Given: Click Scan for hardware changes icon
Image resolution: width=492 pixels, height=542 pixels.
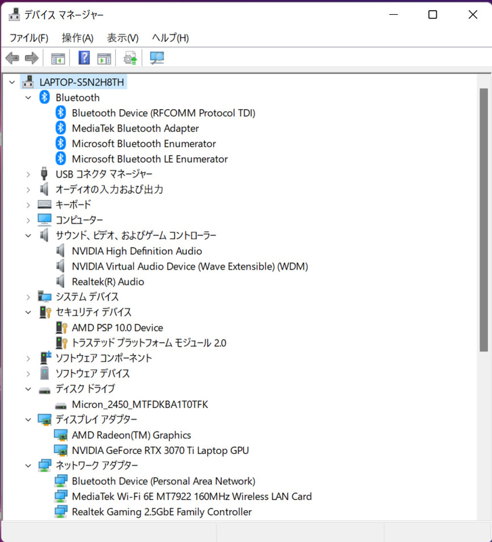Looking at the screenshot, I should [157, 58].
